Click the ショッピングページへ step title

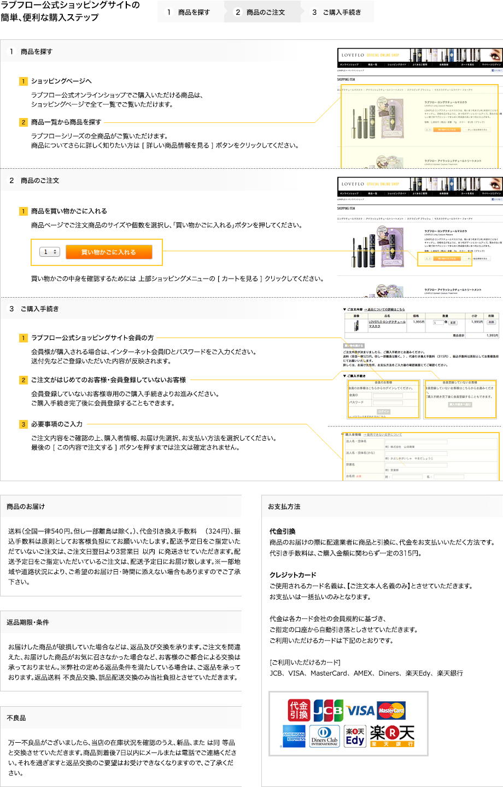coord(61,81)
